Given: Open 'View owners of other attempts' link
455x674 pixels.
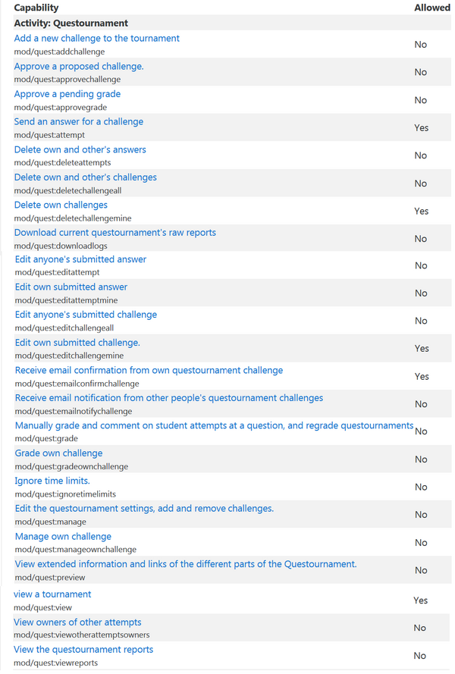Looking at the screenshot, I should [x=77, y=622].
